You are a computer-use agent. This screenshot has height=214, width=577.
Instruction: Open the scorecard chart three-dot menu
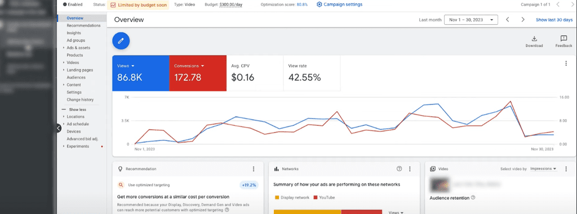coord(566,63)
